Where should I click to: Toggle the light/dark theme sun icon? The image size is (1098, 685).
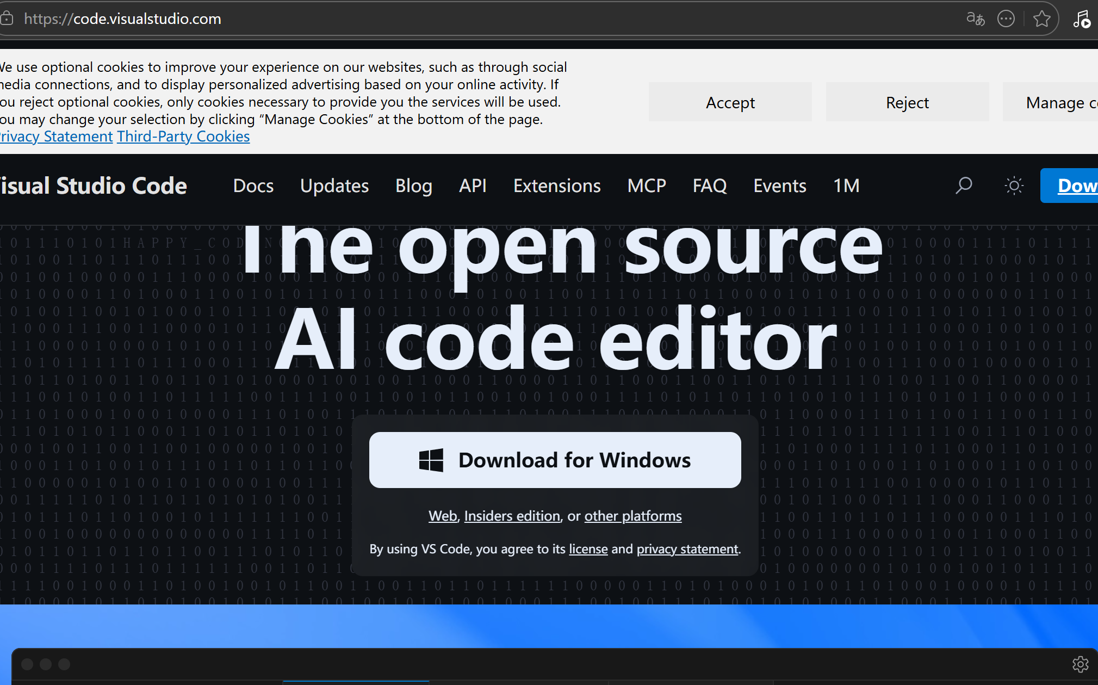pyautogui.click(x=1014, y=186)
